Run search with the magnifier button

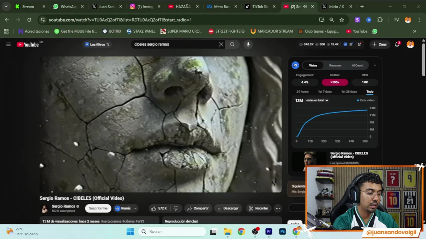click(x=232, y=44)
